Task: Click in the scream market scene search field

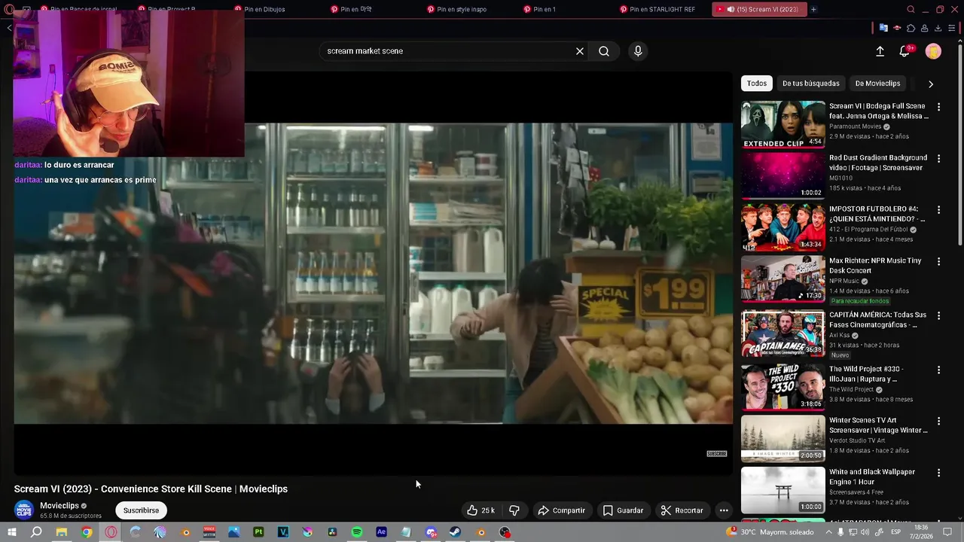Action: (x=444, y=51)
